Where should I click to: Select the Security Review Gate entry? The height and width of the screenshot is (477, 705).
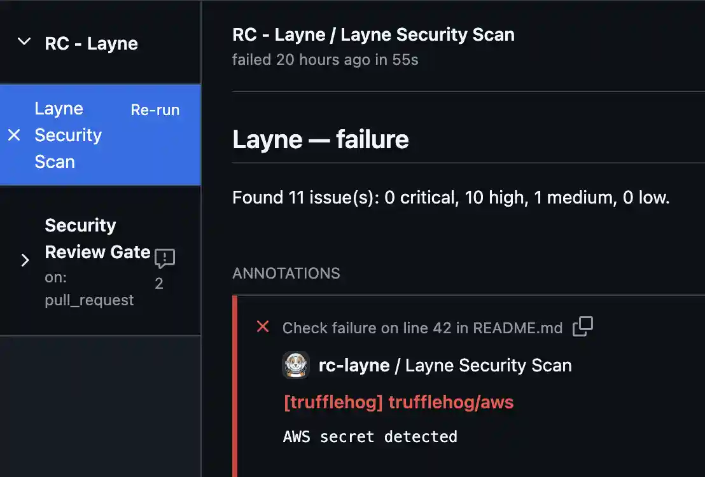(97, 238)
